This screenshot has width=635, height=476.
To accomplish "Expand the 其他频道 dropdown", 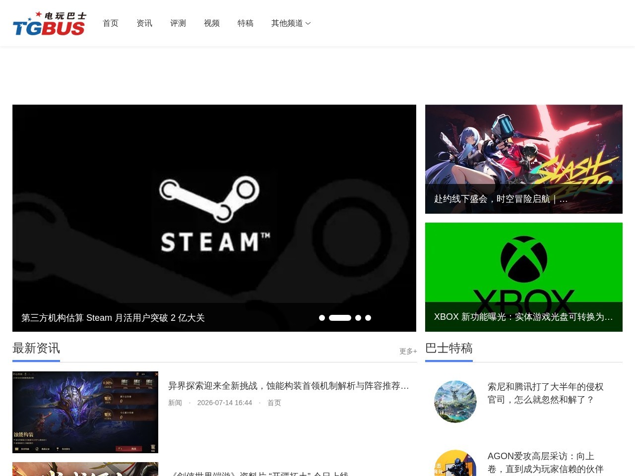I will (x=291, y=23).
